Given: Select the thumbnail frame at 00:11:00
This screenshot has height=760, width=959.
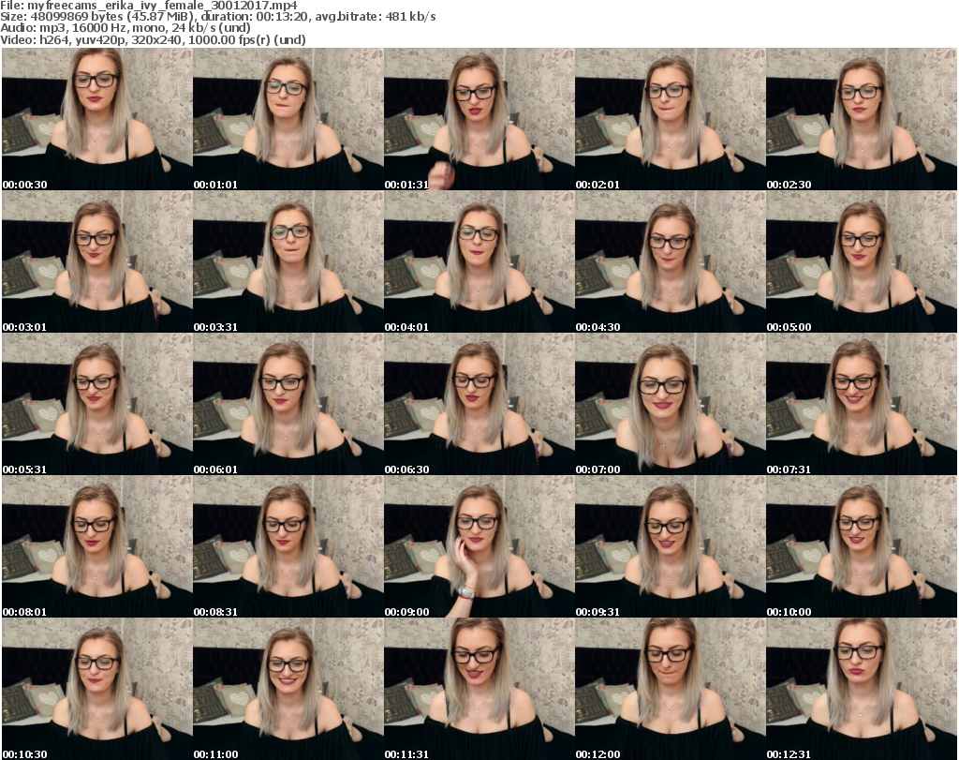Looking at the screenshot, I should point(288,689).
